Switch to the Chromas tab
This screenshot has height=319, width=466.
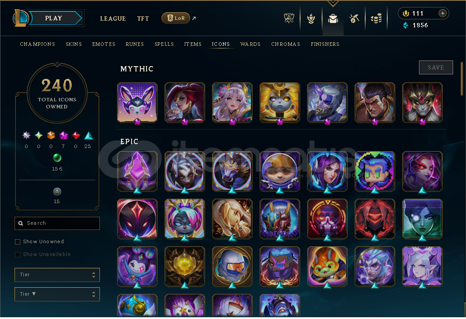[x=286, y=44]
